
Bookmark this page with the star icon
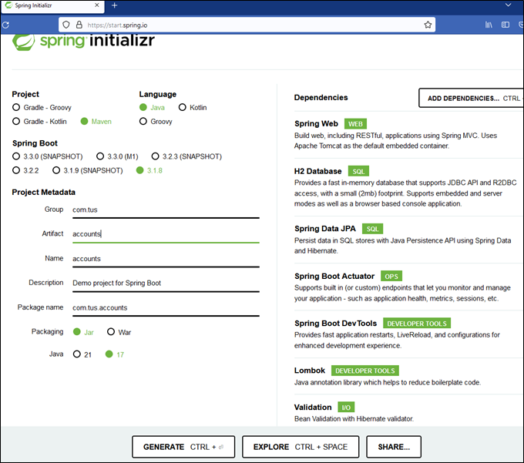(x=428, y=25)
